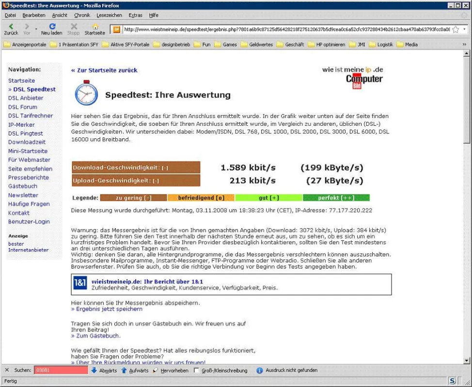Click the site identity icon in address bar
The image size is (472, 387).
116,30
